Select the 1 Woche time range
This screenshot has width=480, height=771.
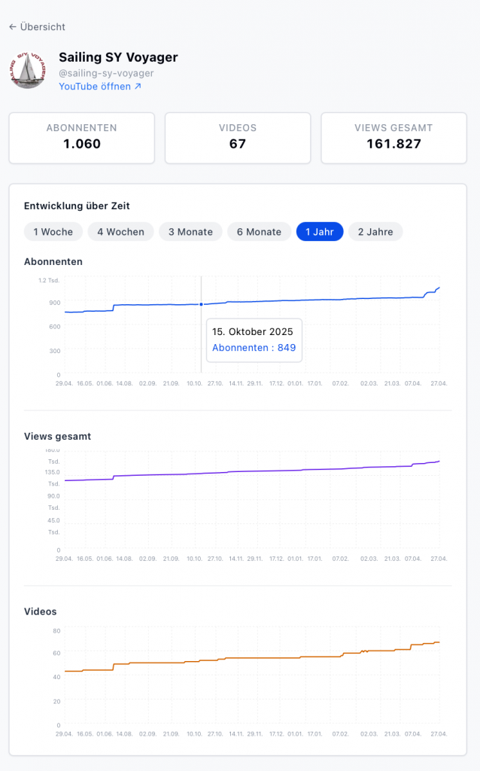53,232
